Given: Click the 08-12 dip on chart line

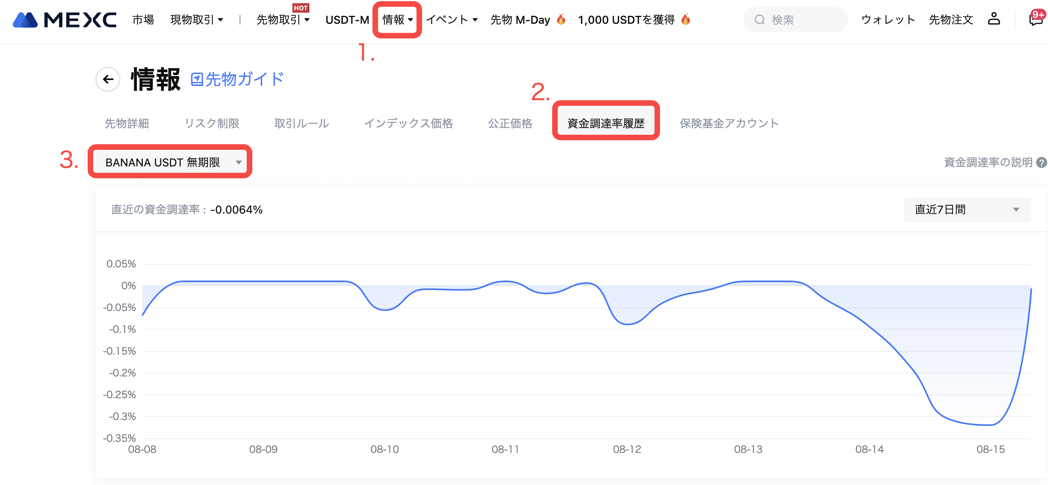Looking at the screenshot, I should pyautogui.click(x=628, y=324).
